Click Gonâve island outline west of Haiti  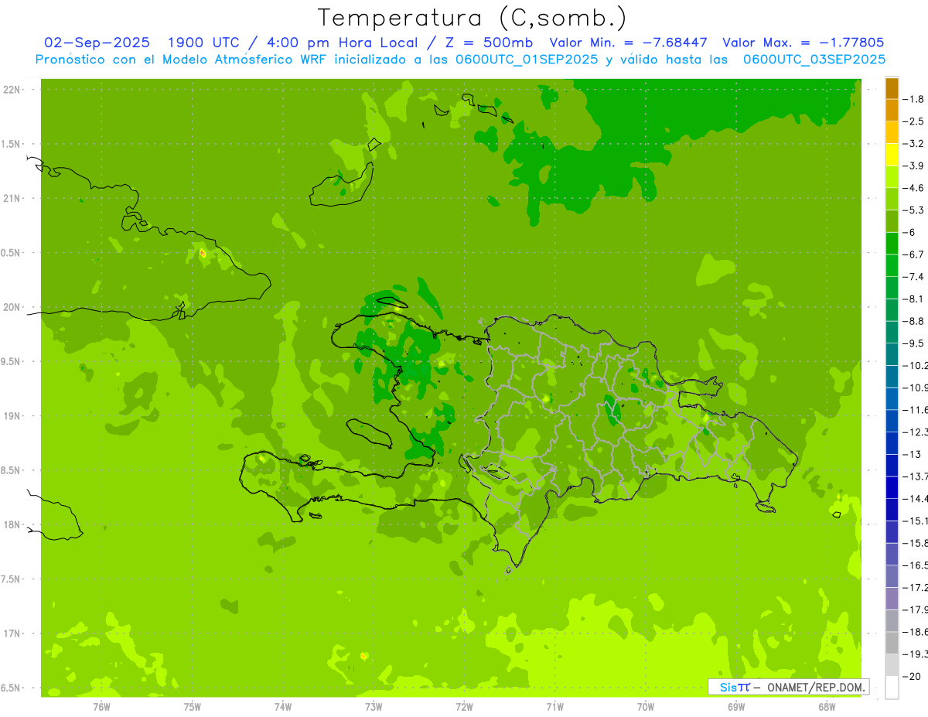coord(370,432)
